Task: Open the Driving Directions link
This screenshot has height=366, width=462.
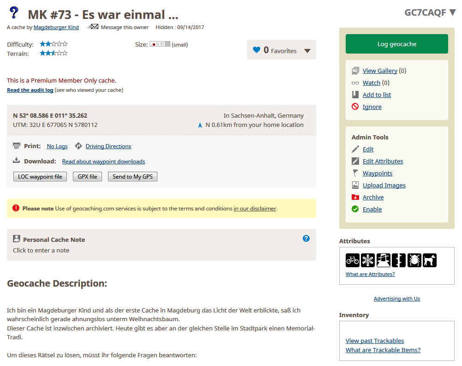Action: (108, 146)
